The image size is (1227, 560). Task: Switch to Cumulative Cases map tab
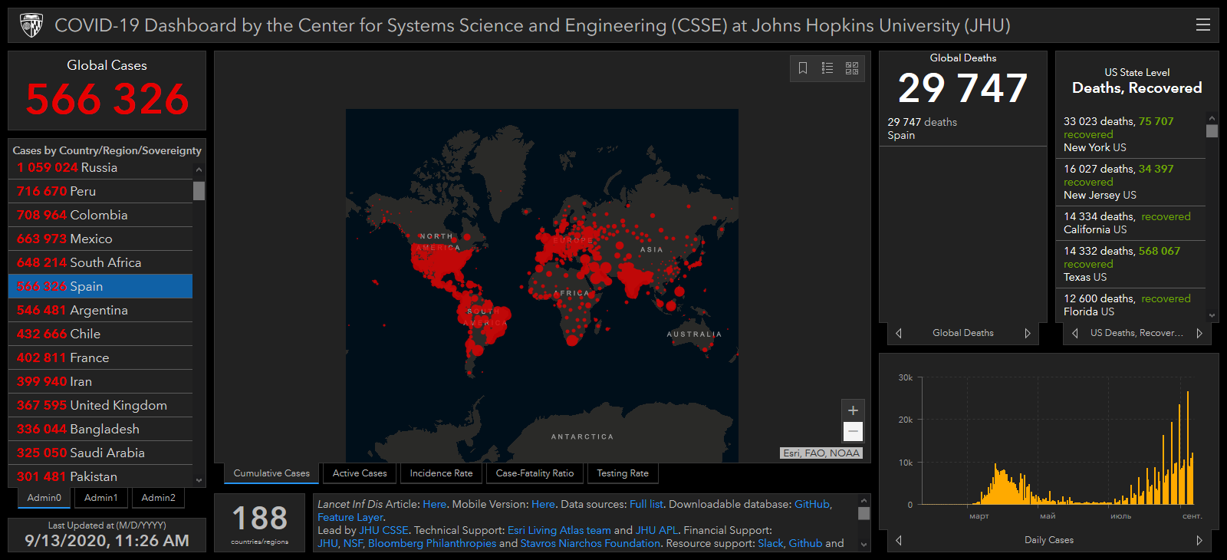[x=271, y=473]
